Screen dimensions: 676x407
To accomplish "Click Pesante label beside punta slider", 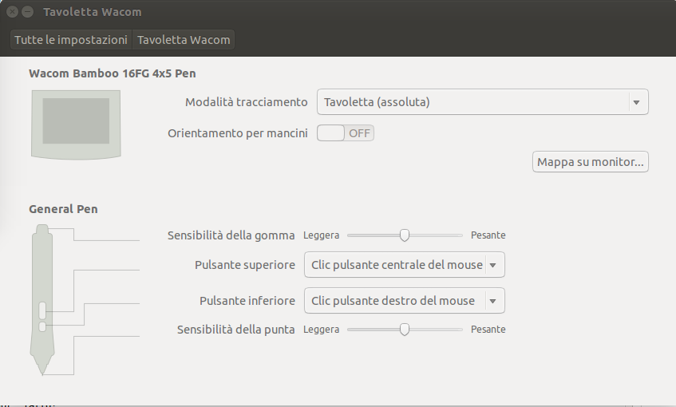I will point(488,330).
